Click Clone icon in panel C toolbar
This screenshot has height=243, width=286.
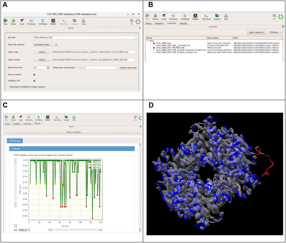(13, 118)
